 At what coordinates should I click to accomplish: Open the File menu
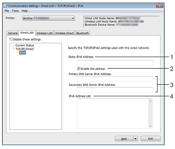(7, 11)
